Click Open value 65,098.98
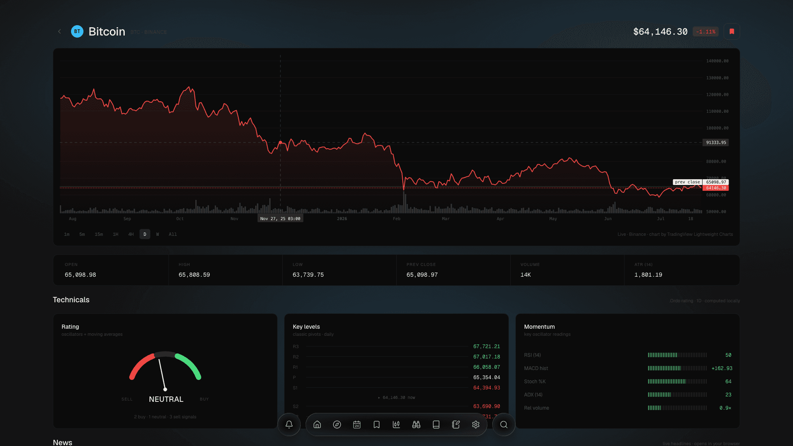This screenshot has width=793, height=446. [x=81, y=275]
